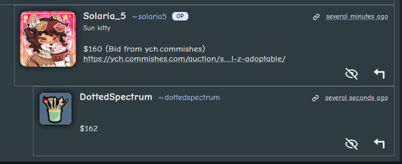Click the ~solaria5 username handle
402x164 pixels.
click(149, 17)
